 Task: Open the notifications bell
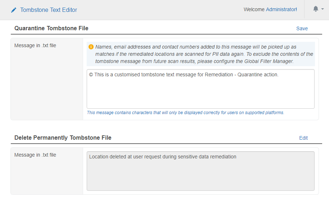(316, 9)
